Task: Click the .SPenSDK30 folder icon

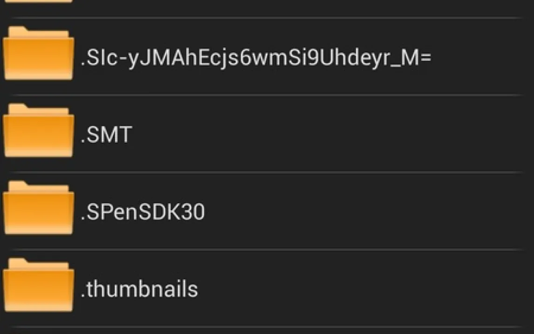Action: coord(39,209)
